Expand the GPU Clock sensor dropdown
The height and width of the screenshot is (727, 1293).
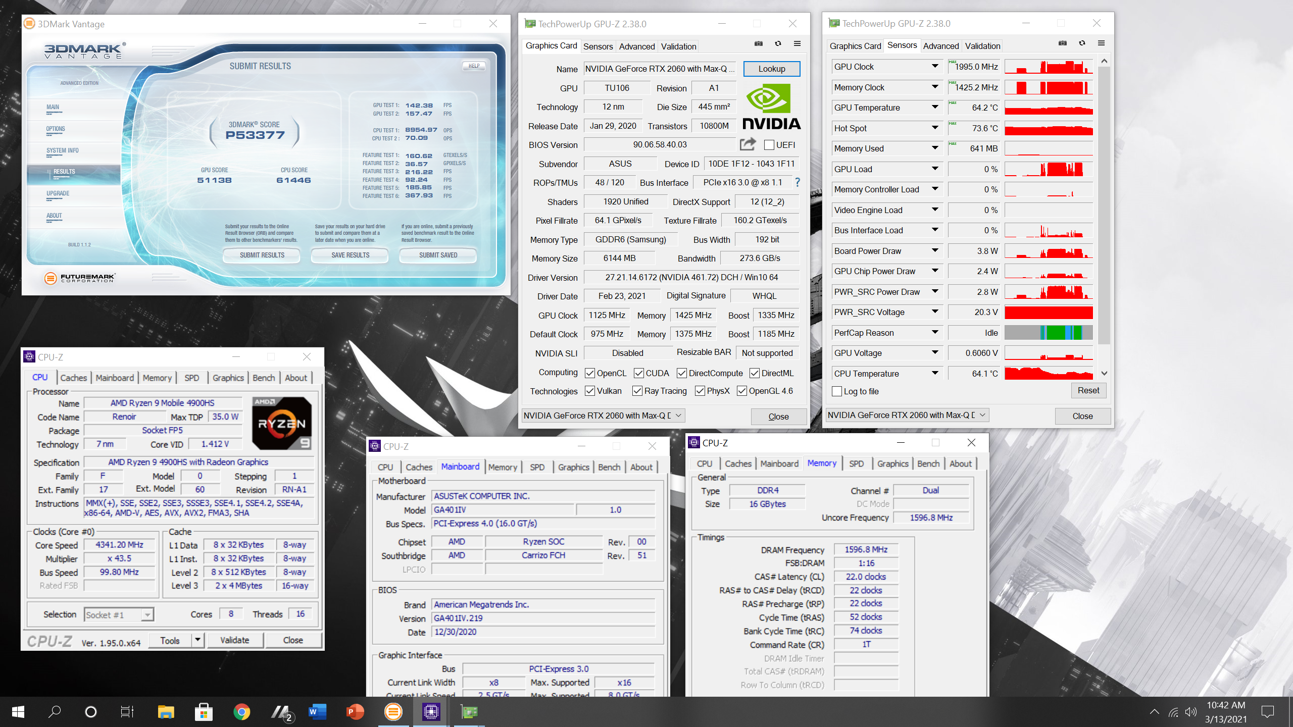tap(935, 66)
